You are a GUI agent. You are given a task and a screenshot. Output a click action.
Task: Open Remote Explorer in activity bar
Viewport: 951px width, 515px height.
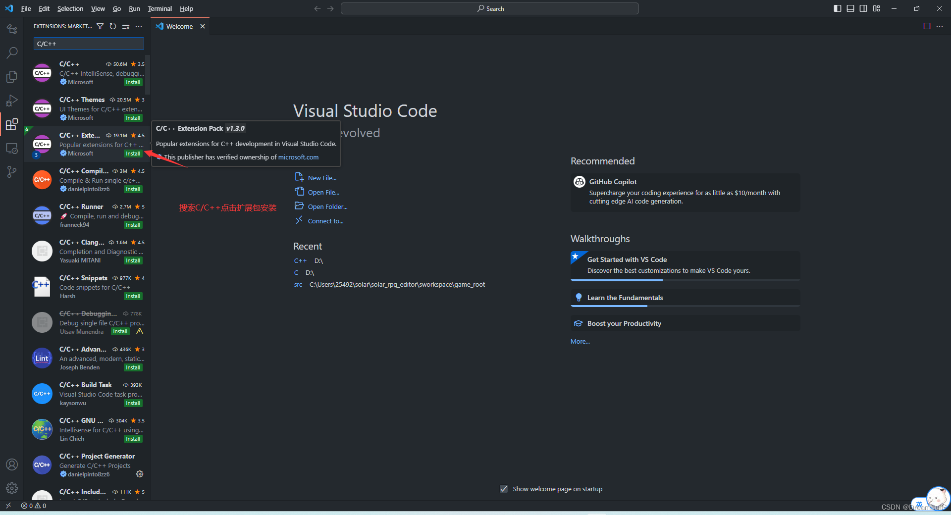pyautogui.click(x=12, y=148)
